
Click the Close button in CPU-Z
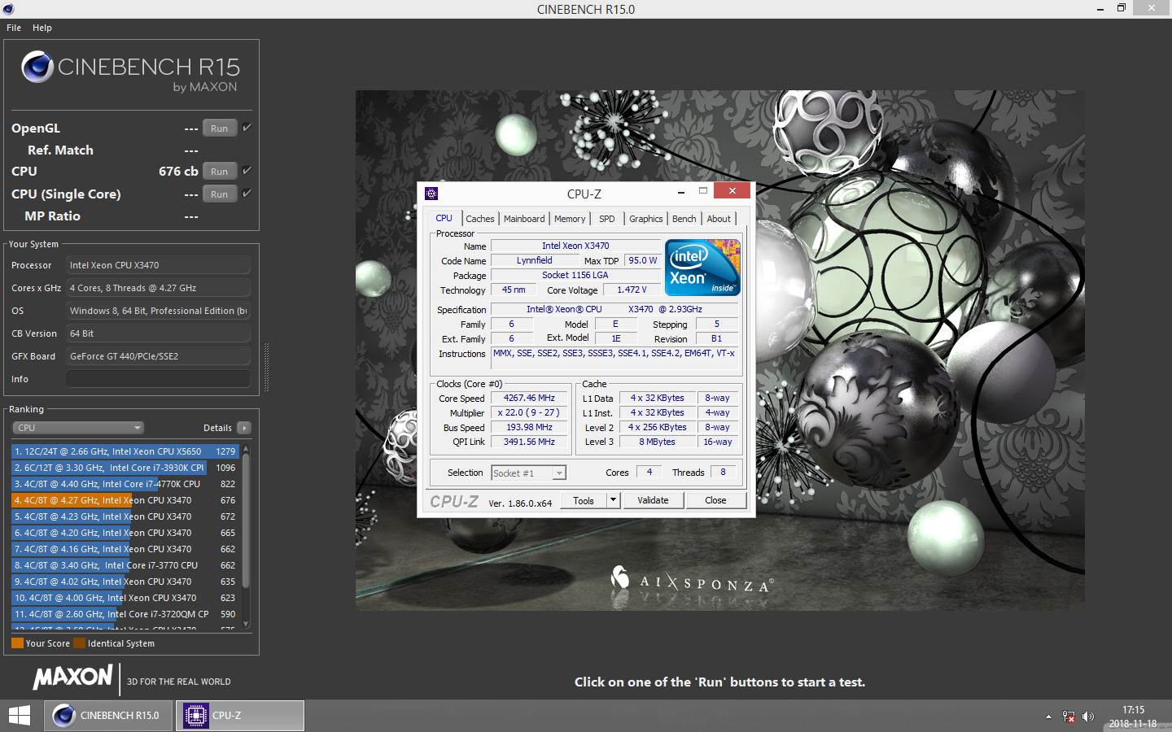click(x=715, y=500)
